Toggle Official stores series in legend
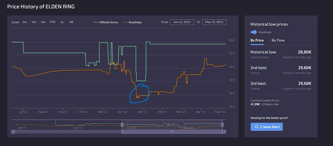This screenshot has height=146, width=333. coord(106,22)
